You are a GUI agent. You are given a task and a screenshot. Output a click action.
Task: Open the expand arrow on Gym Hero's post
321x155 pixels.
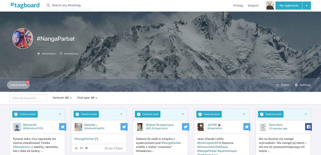pos(305,114)
